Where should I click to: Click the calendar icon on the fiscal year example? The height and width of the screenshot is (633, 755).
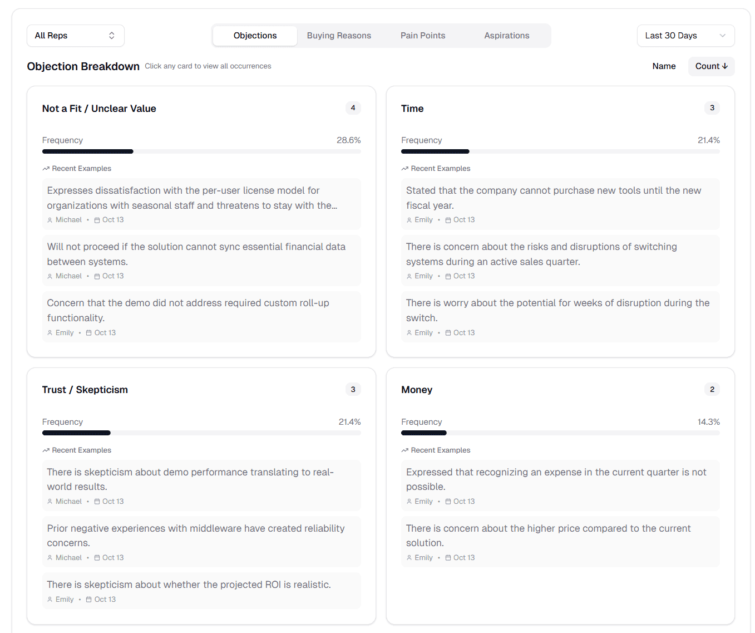pyautogui.click(x=448, y=220)
